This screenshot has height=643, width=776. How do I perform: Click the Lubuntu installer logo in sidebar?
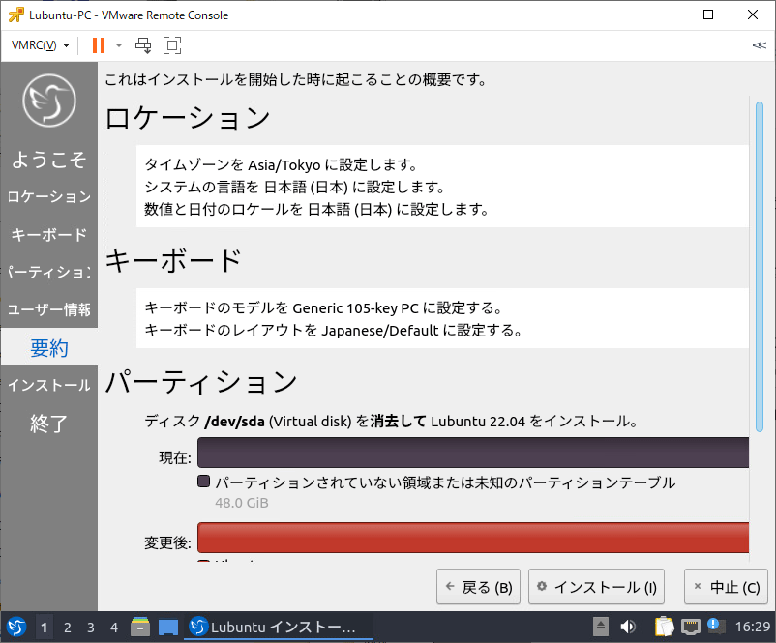click(x=49, y=101)
